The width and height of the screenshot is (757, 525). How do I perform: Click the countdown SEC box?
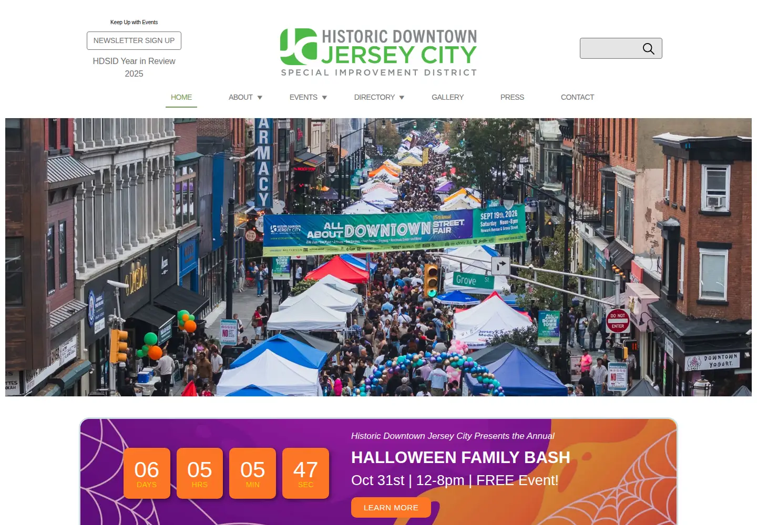[x=306, y=473]
